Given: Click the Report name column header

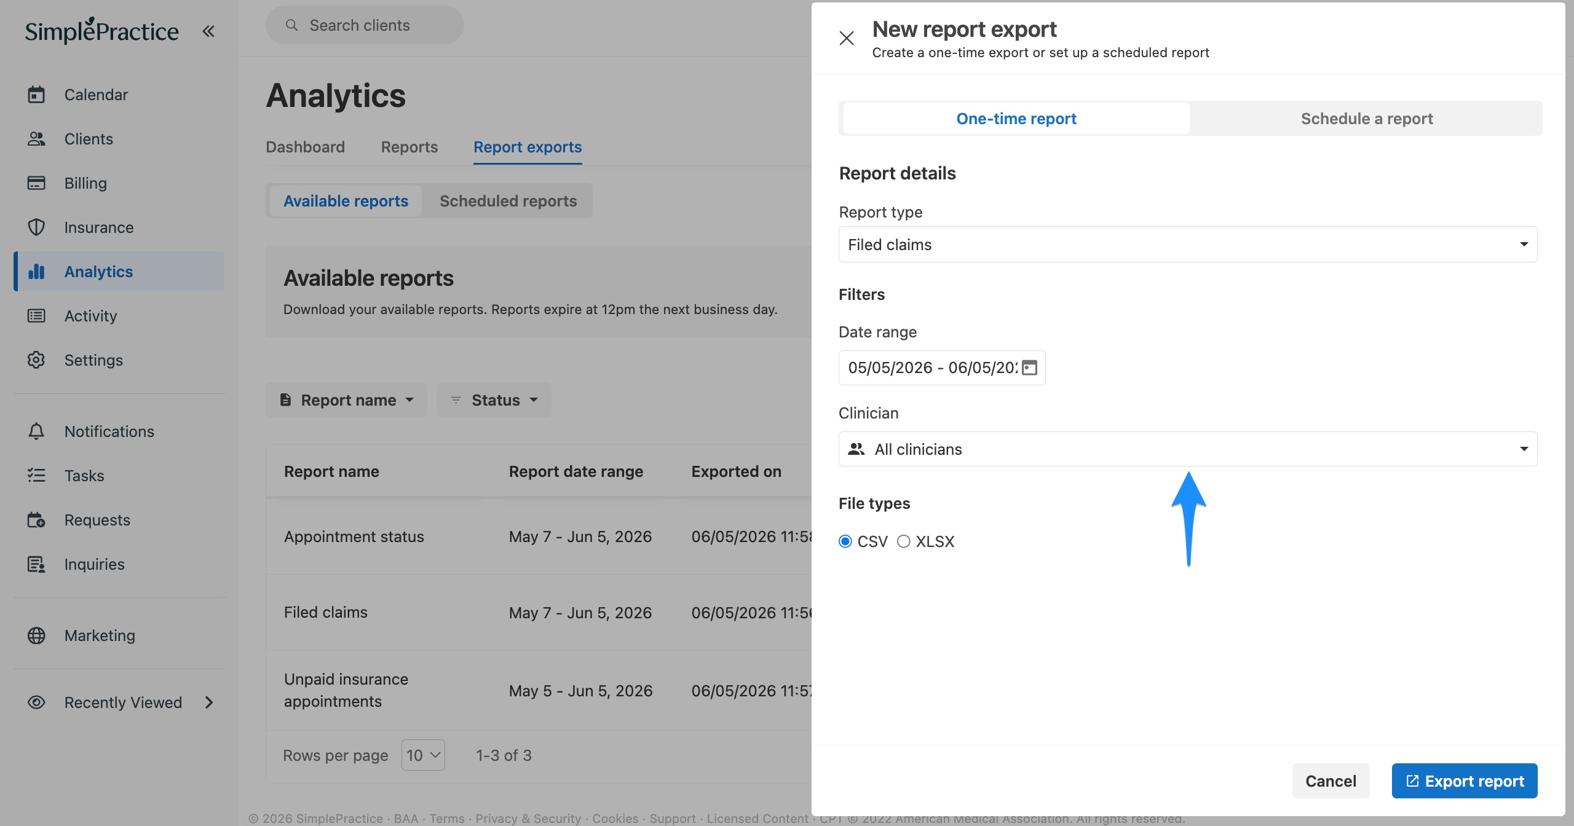Looking at the screenshot, I should point(331,471).
